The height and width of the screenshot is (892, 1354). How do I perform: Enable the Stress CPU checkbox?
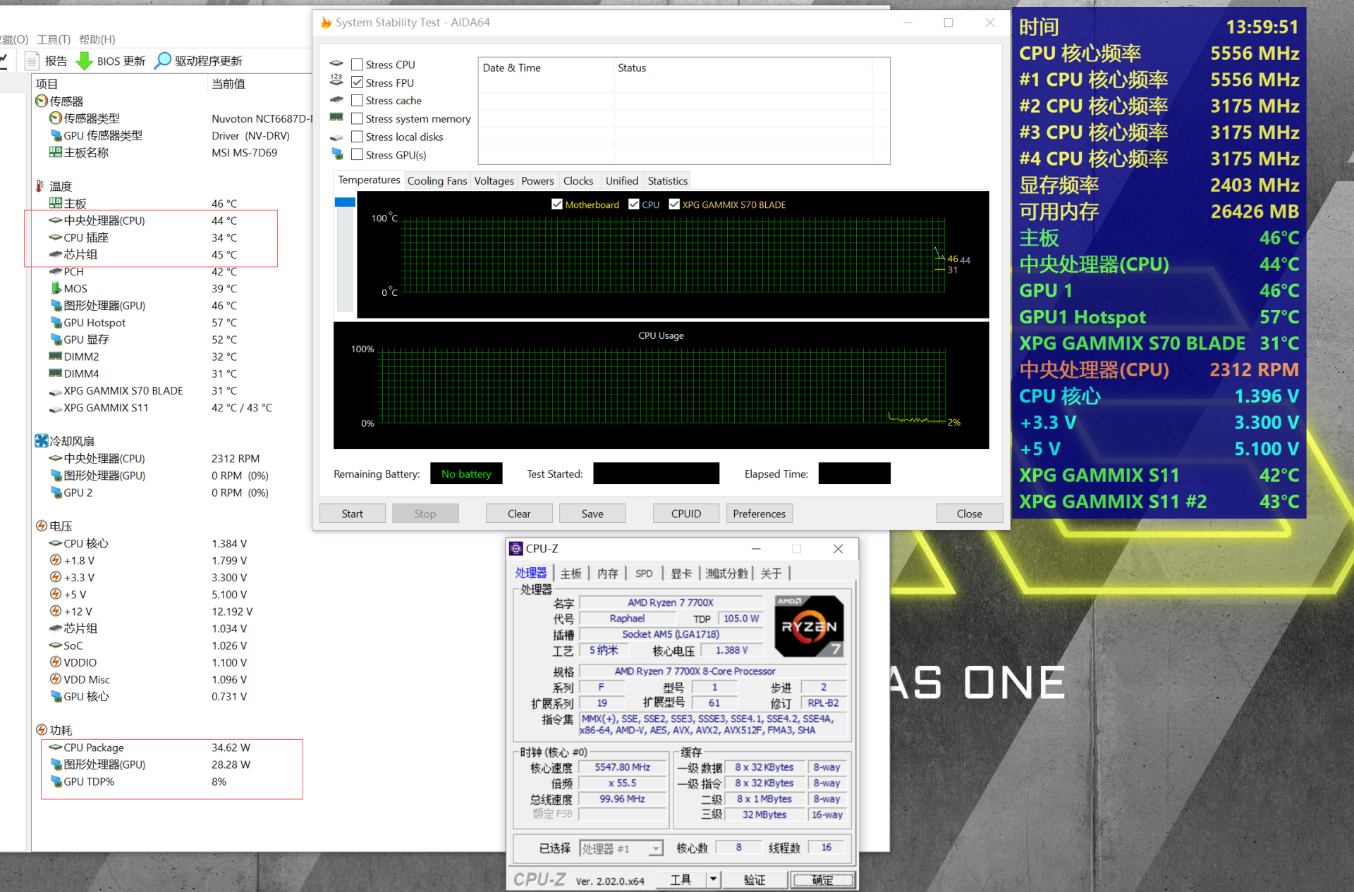[358, 65]
